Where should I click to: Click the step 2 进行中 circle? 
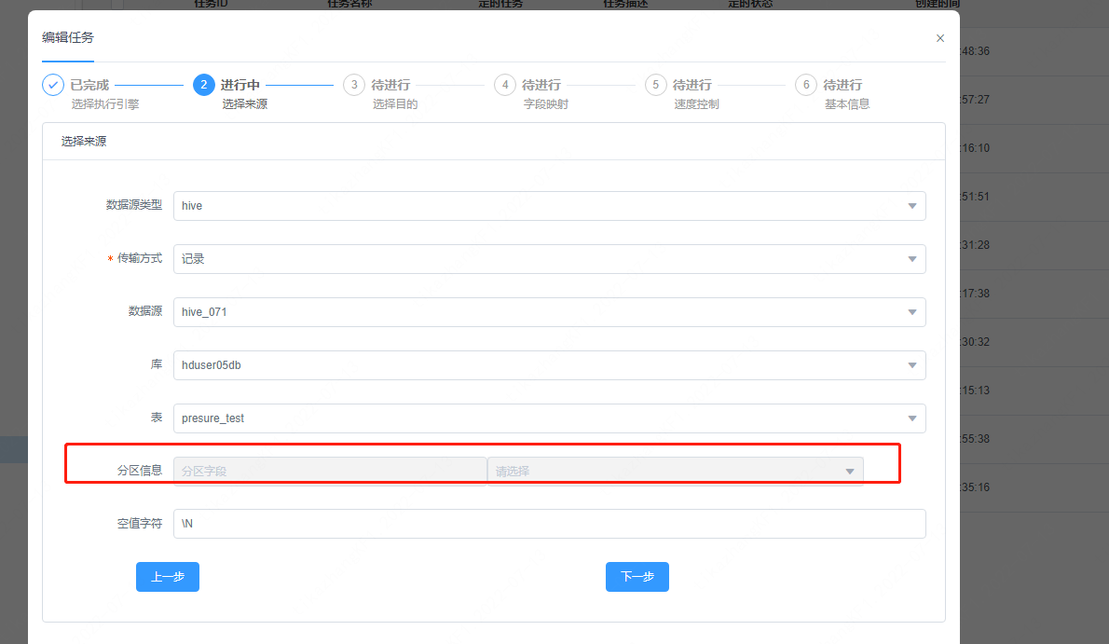tap(203, 85)
